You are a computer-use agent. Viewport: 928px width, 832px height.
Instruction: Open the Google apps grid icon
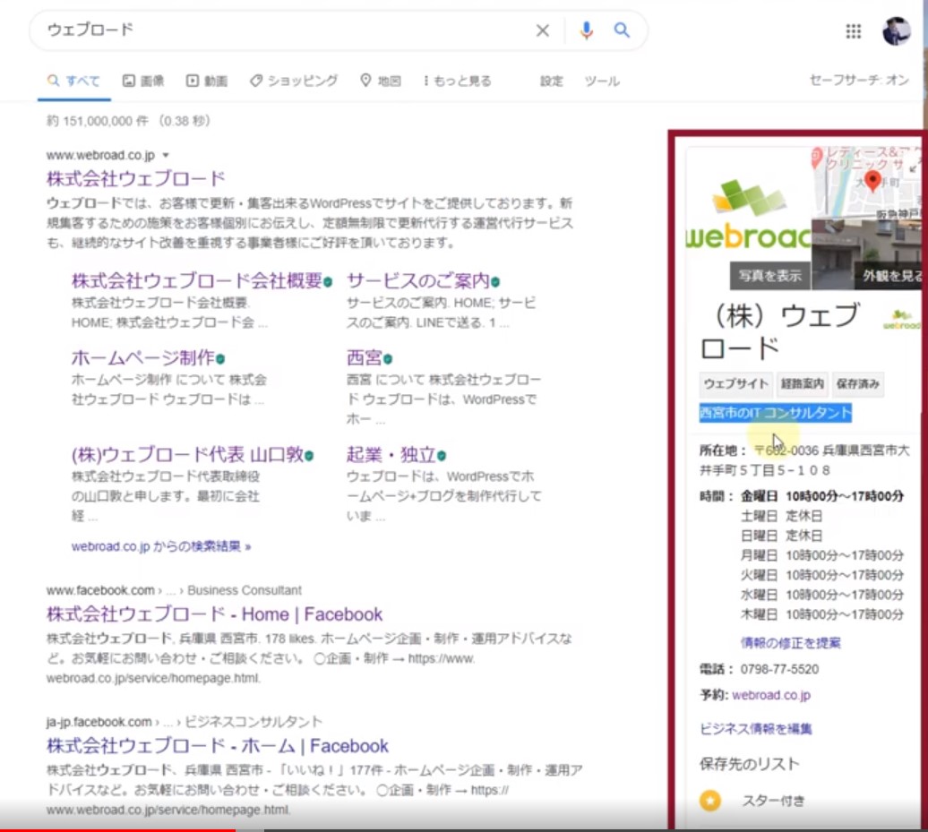pos(853,30)
